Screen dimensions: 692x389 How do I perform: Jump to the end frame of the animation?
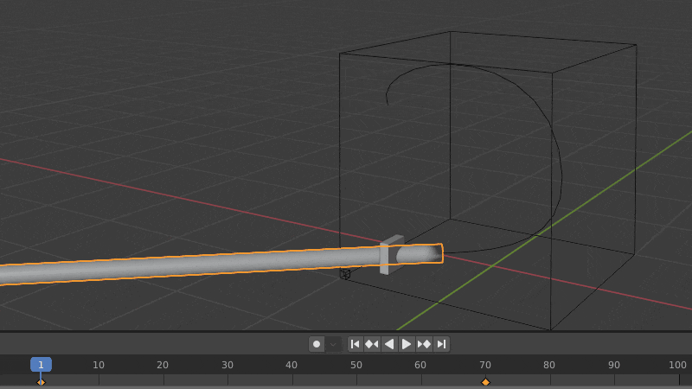441,344
